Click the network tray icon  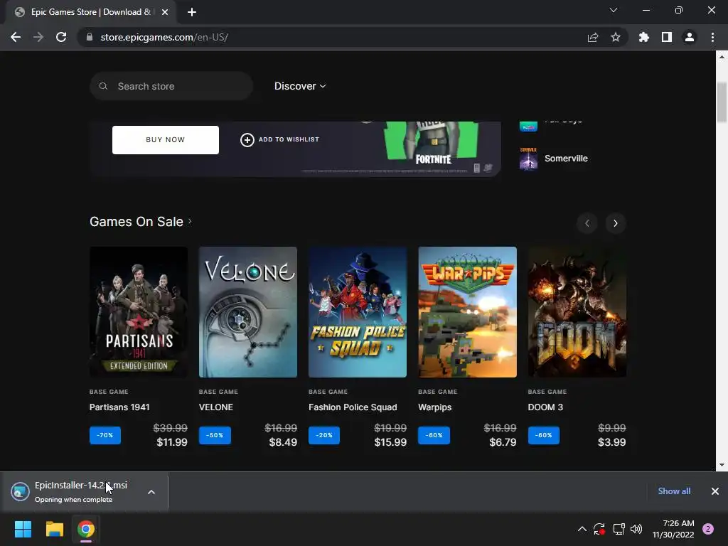pyautogui.click(x=619, y=529)
